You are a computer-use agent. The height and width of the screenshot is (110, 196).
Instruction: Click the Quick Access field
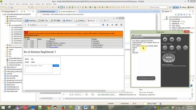point(159,7)
